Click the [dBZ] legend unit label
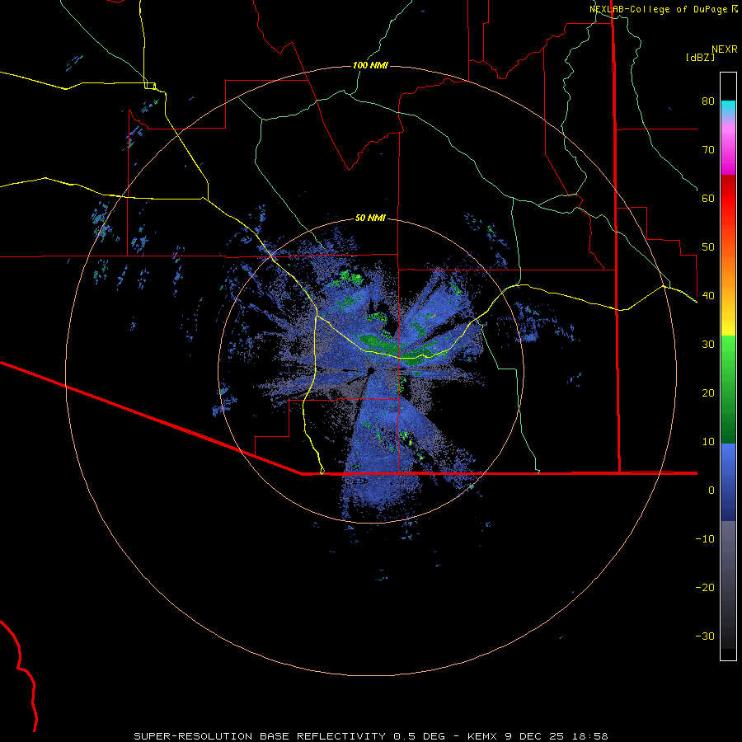The image size is (742, 742). (x=700, y=58)
